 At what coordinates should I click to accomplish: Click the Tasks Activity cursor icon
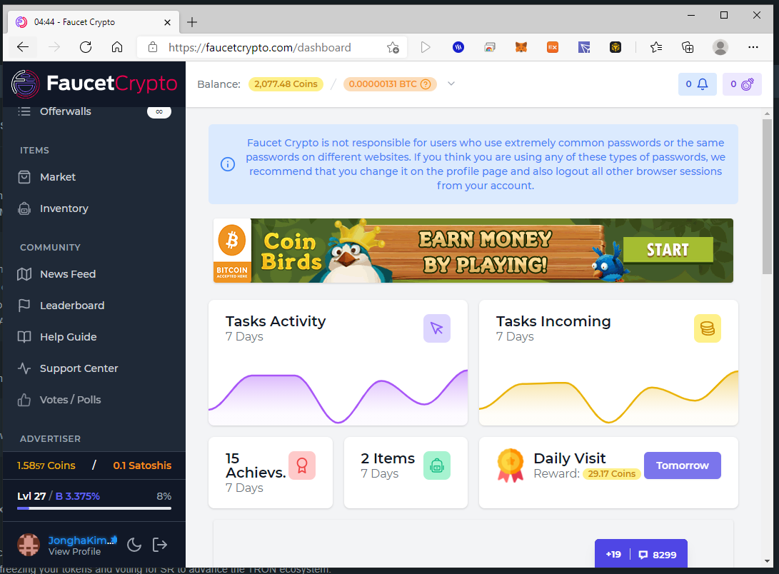click(x=437, y=328)
